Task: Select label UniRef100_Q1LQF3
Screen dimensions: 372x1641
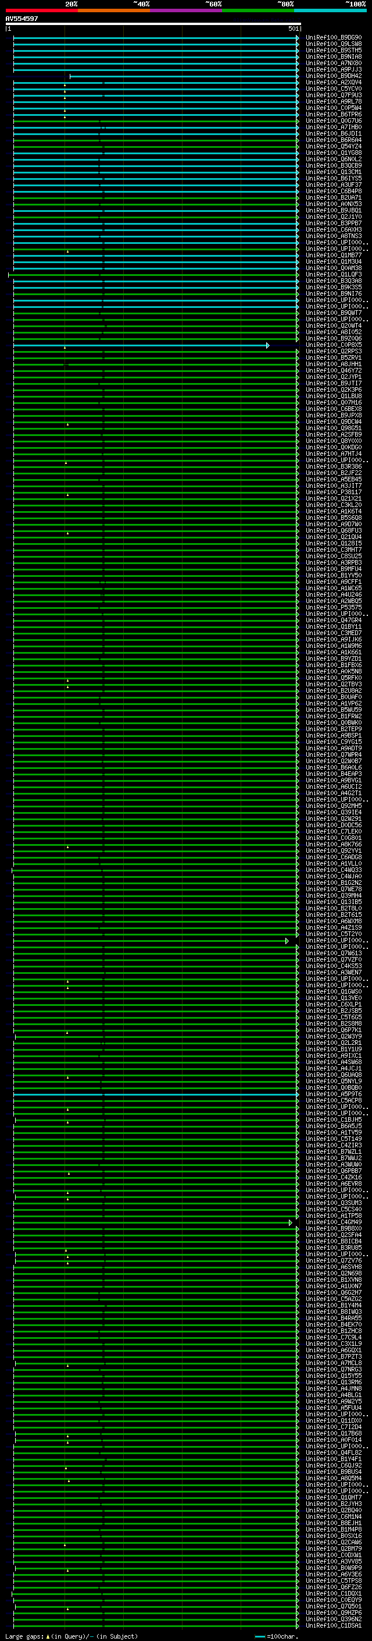Action: (x=334, y=275)
